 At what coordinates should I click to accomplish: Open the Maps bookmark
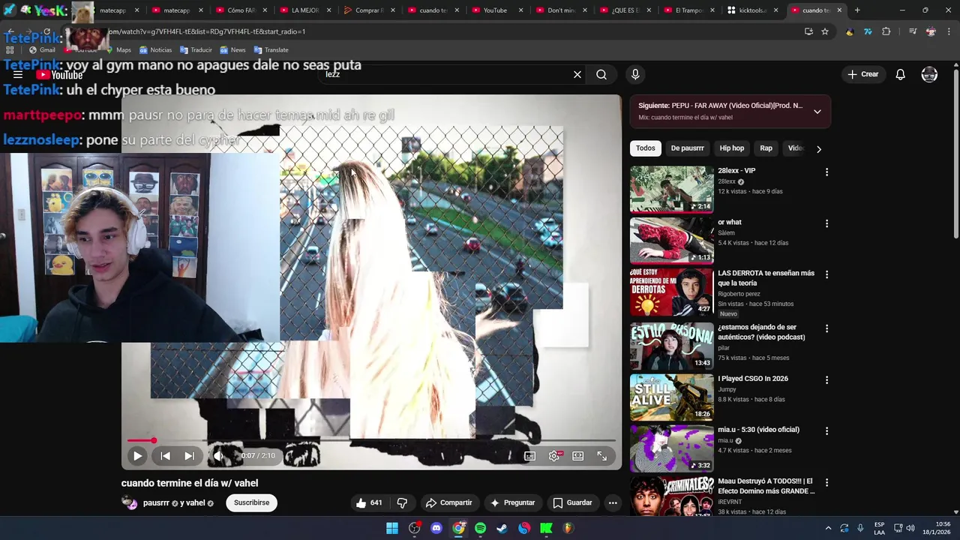(x=118, y=49)
